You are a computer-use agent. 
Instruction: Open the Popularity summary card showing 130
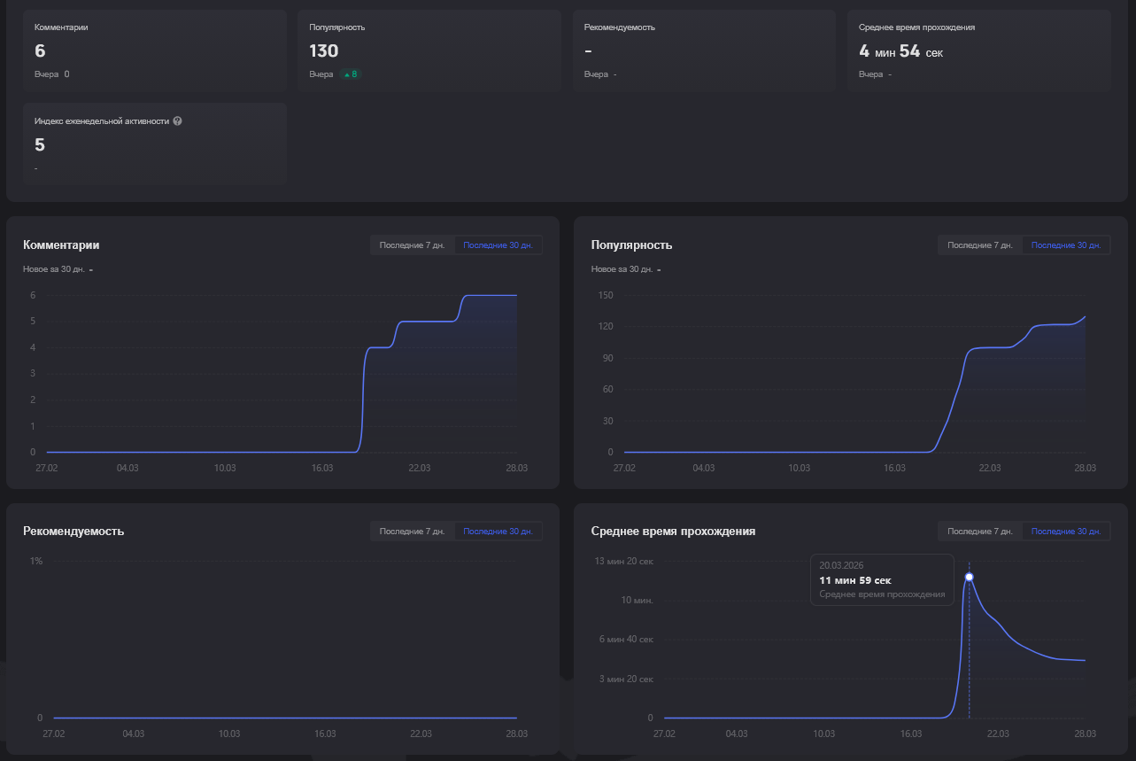[x=429, y=50]
